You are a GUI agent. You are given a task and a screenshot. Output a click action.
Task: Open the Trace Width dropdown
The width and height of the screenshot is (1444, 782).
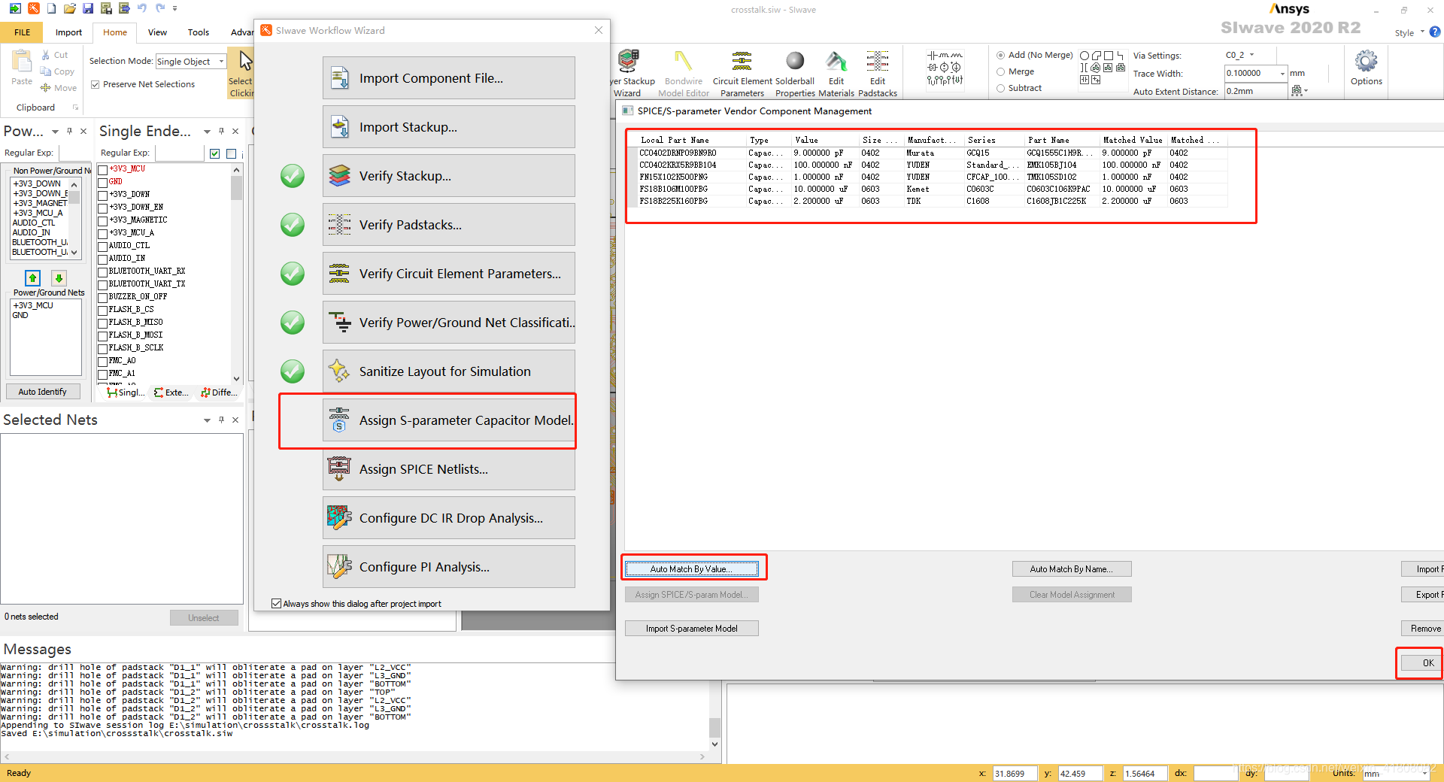pyautogui.click(x=1282, y=73)
